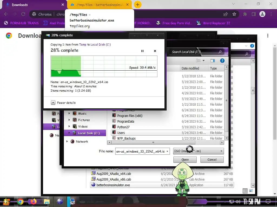
Task: Expand the Pictures tree node
Action: [x=69, y=120]
